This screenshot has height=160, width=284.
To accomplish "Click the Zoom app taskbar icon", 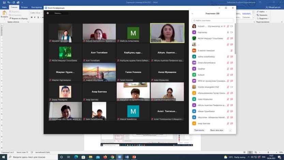I will click(119, 157).
